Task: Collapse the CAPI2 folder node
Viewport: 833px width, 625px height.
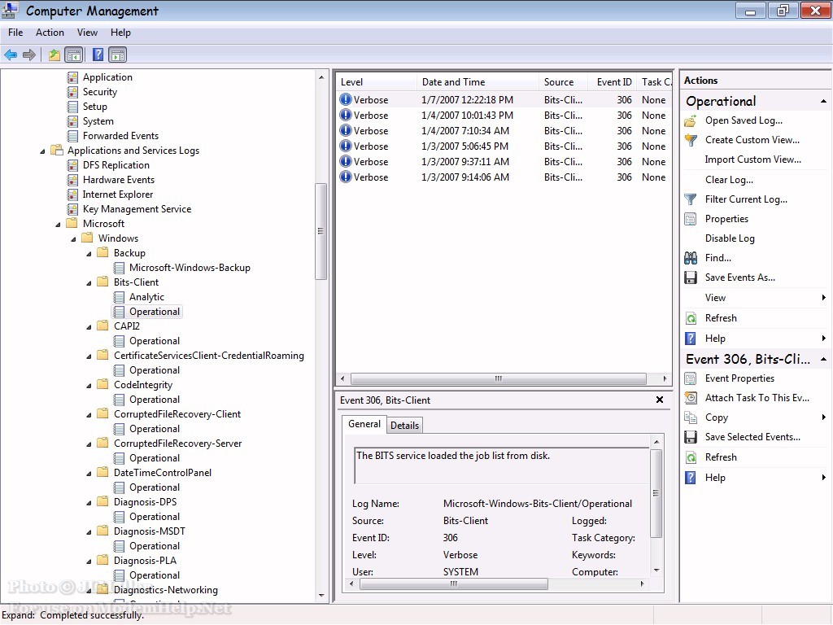Action: pos(89,327)
